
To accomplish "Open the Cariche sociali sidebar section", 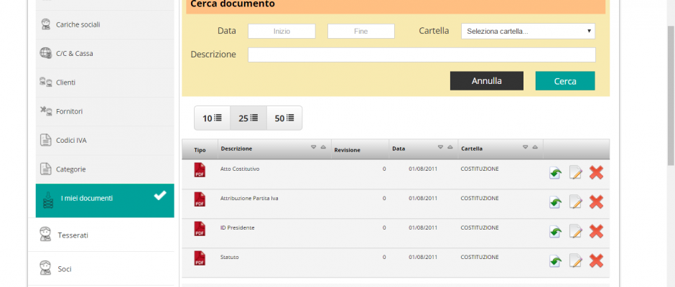I will (x=105, y=24).
